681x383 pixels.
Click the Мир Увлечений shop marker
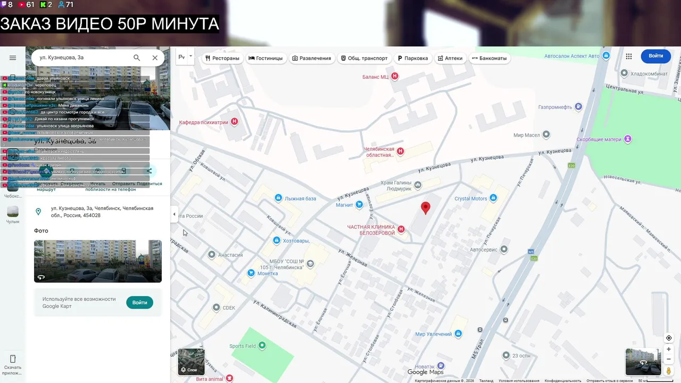click(x=458, y=334)
